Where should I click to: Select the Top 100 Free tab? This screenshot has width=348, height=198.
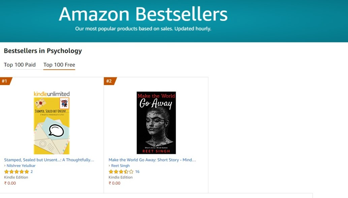coord(59,65)
